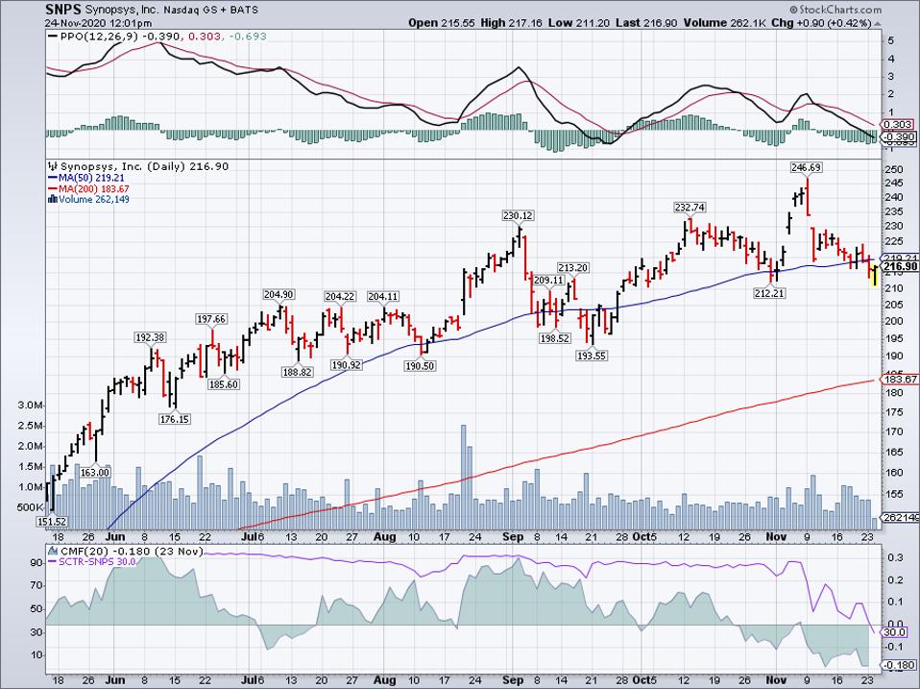Select the red MA(200) line marker
Screen dimensions: 920x689
[x=53, y=188]
